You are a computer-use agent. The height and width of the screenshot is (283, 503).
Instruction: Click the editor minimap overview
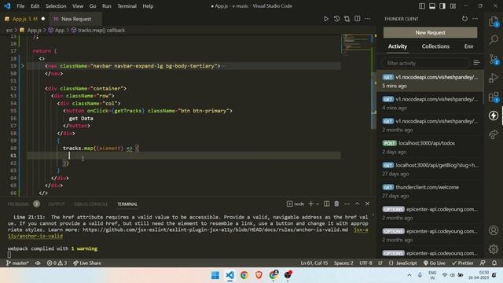tap(356, 46)
